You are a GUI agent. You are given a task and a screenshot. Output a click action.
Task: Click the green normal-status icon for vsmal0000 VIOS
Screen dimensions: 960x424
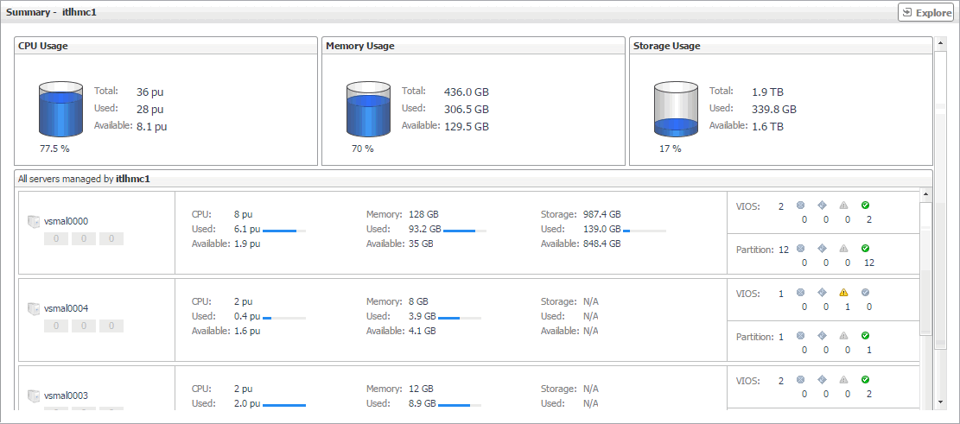866,206
